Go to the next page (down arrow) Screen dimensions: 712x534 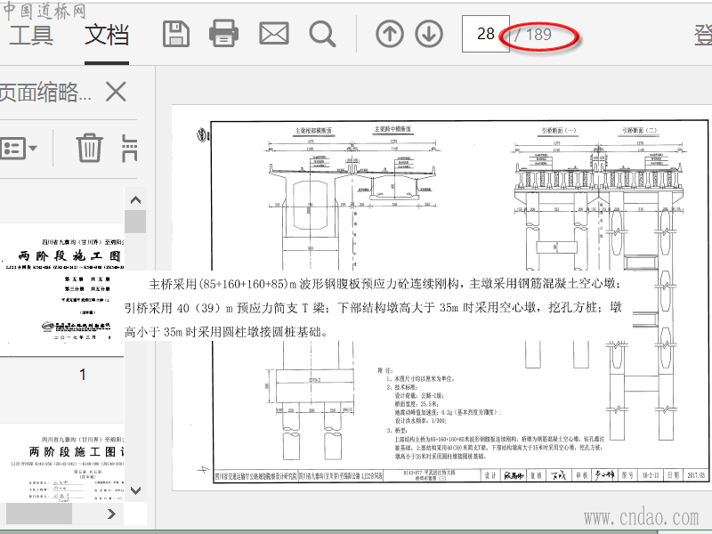tap(429, 34)
